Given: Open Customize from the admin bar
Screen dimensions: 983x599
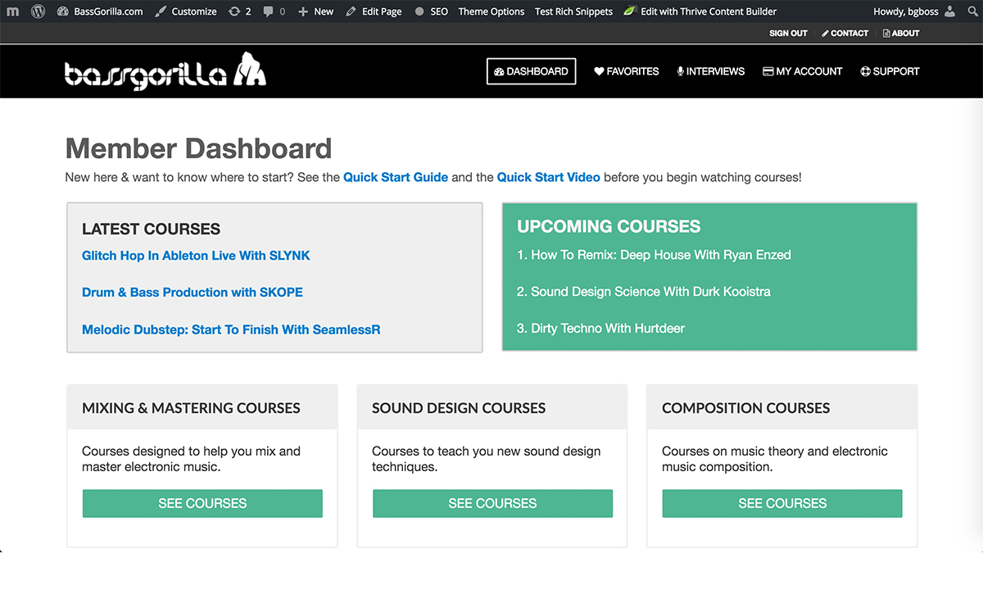Looking at the screenshot, I should pos(186,11).
